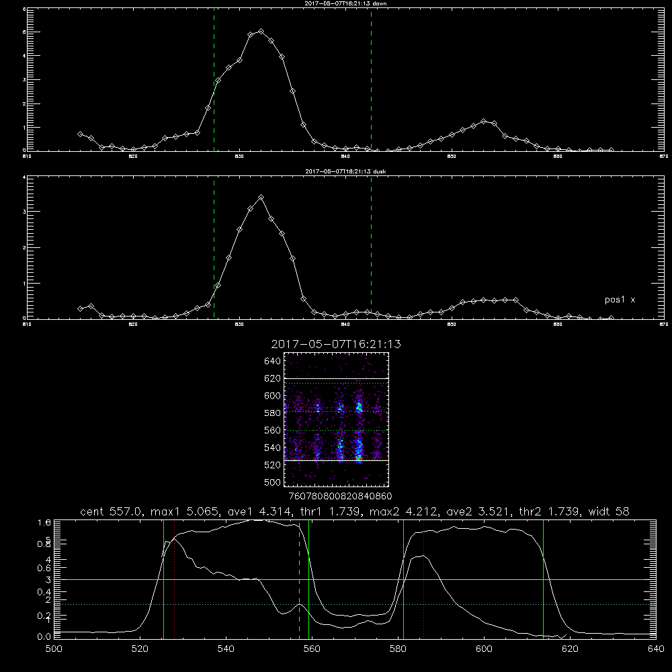Click the '1.6' y-axis label of bottom plot
The image size is (672, 672).
(x=44, y=523)
